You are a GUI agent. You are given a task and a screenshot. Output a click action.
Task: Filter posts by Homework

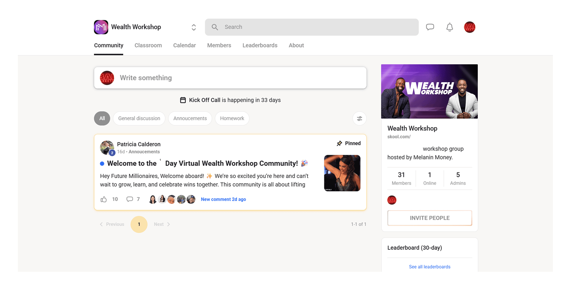[232, 119]
